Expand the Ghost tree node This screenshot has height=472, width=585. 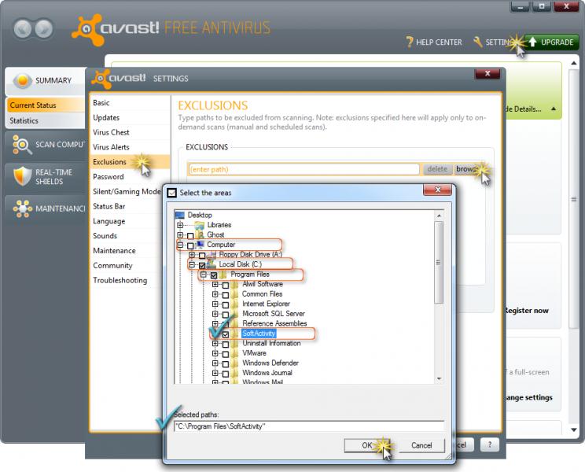pyautogui.click(x=180, y=234)
